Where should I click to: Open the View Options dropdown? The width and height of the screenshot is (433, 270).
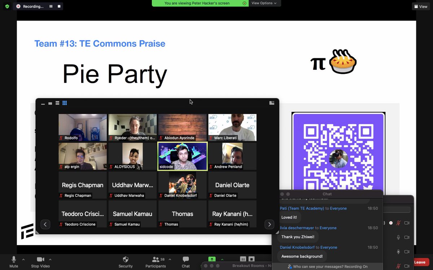tap(264, 3)
